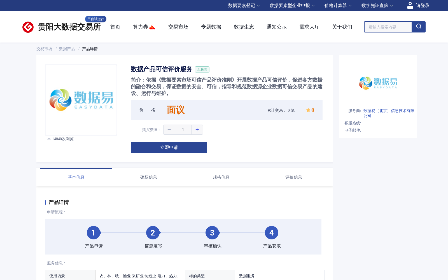Click the Guiyang exchange red logo
The height and width of the screenshot is (280, 448).
[28, 27]
